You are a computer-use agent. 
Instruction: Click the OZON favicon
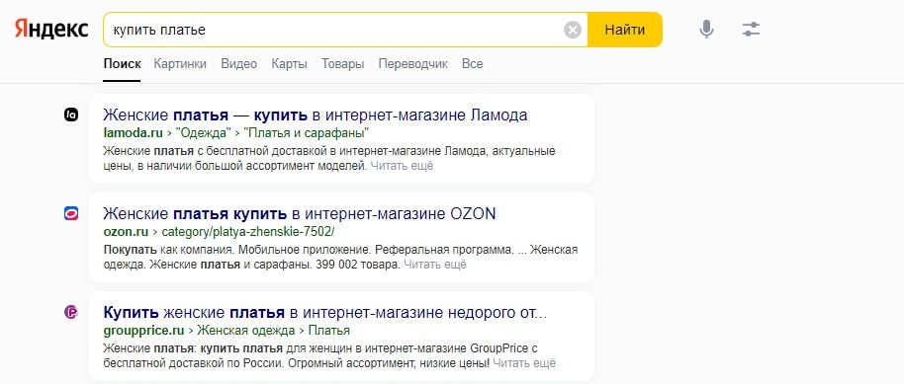(x=71, y=214)
